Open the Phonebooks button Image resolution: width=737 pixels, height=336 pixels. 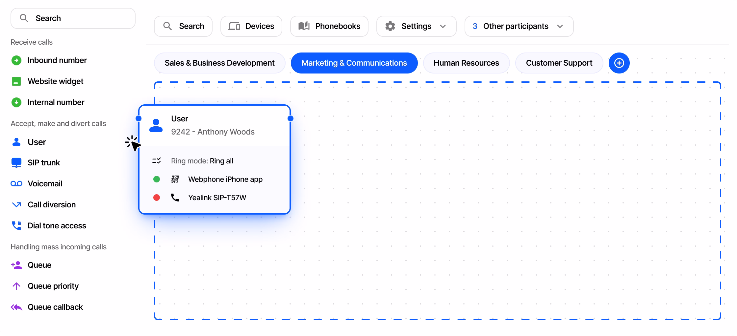pyautogui.click(x=329, y=26)
